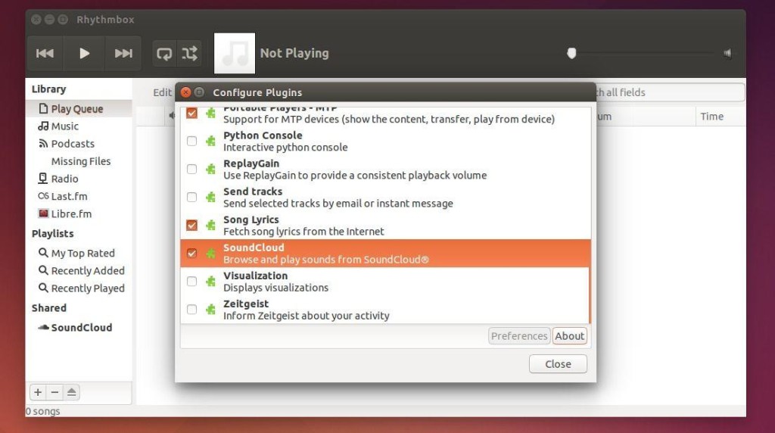Viewport: 775px width, 433px height.
Task: Click Song Lyrics plugin puzzle icon
Action: point(211,226)
